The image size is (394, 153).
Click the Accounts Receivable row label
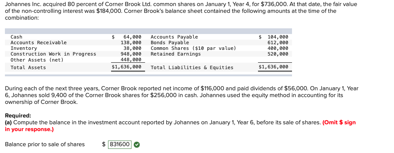coord(39,43)
